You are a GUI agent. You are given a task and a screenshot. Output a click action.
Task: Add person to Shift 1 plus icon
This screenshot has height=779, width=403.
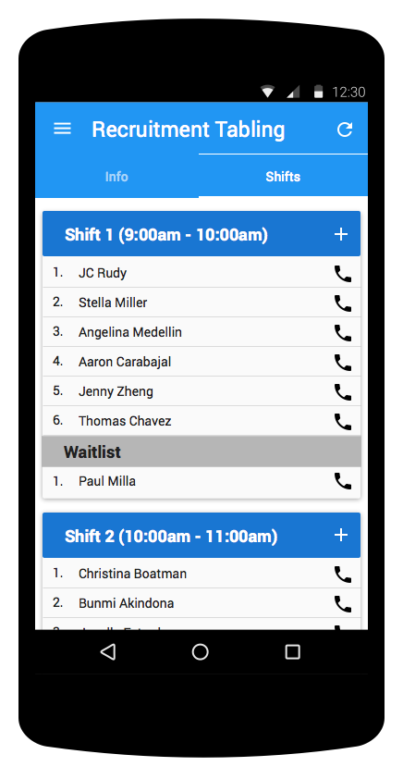coord(341,234)
